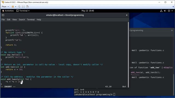Click the 'return 0;' line
This screenshot has height=98, width=175.
pyautogui.click(x=11, y=45)
